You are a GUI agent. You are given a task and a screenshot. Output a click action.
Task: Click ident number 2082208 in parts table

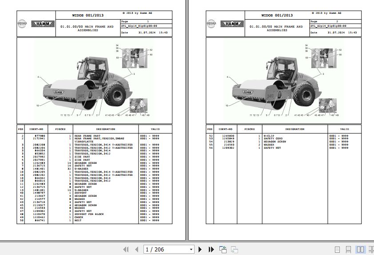coord(39,145)
